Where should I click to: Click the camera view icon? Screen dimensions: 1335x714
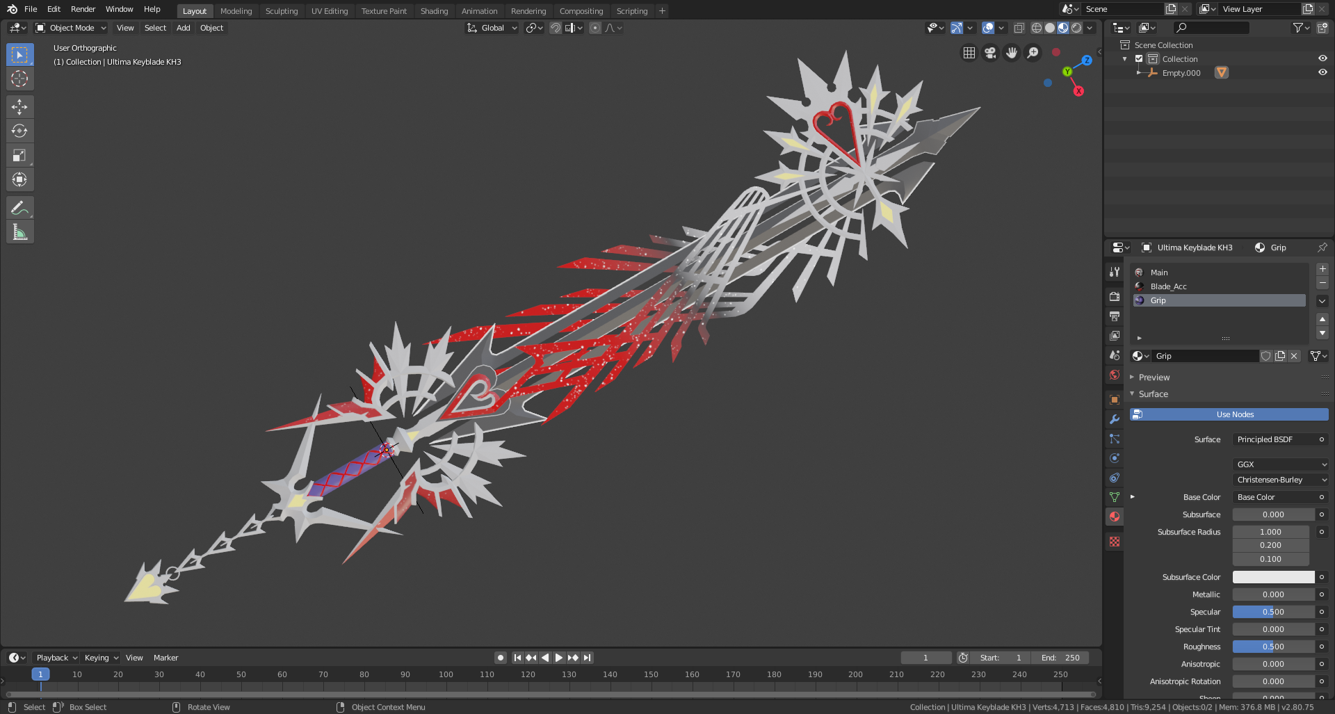990,53
